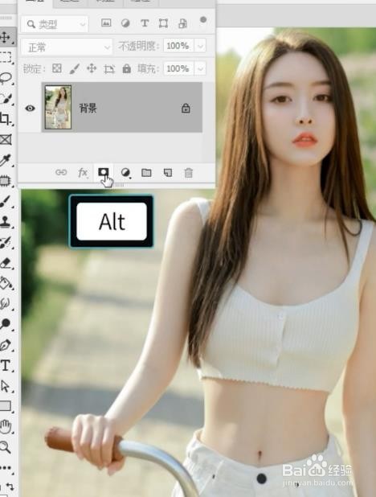Open the 正常 blend mode dropdown
The width and height of the screenshot is (376, 497).
pos(67,47)
